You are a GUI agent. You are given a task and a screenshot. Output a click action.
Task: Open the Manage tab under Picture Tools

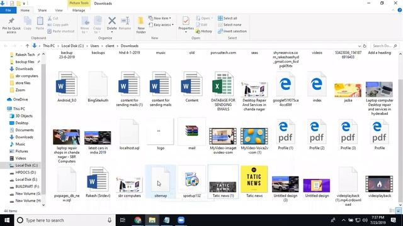79,10
